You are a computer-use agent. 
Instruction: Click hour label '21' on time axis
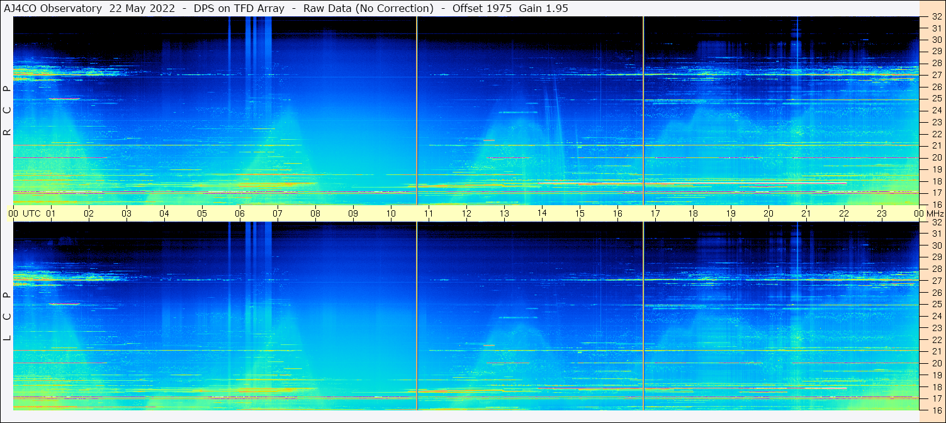pos(806,213)
